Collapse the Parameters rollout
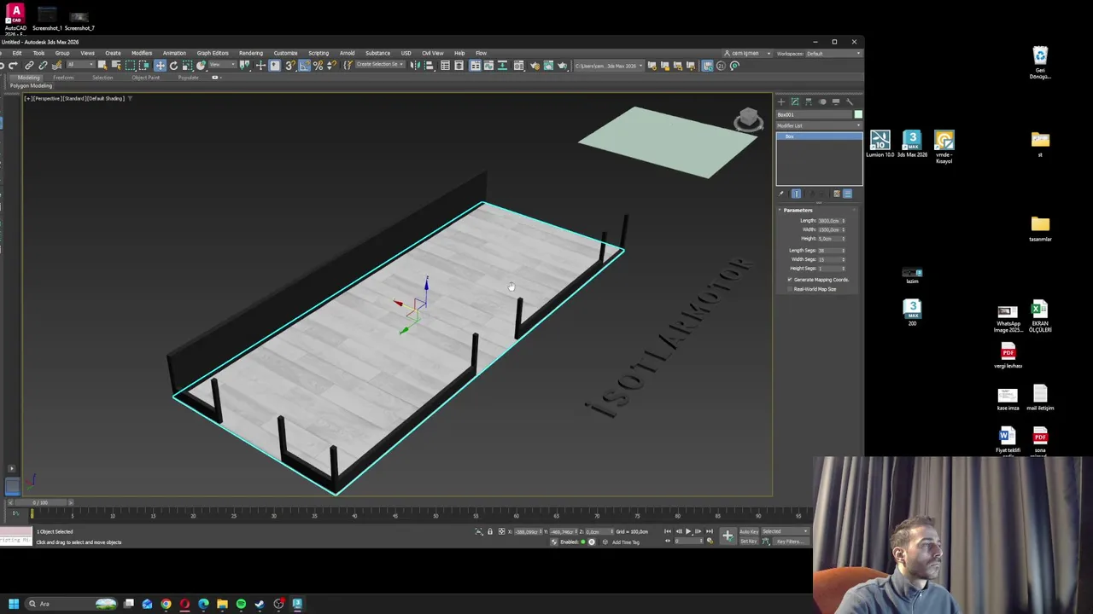Viewport: 1093px width, 614px height. [798, 210]
